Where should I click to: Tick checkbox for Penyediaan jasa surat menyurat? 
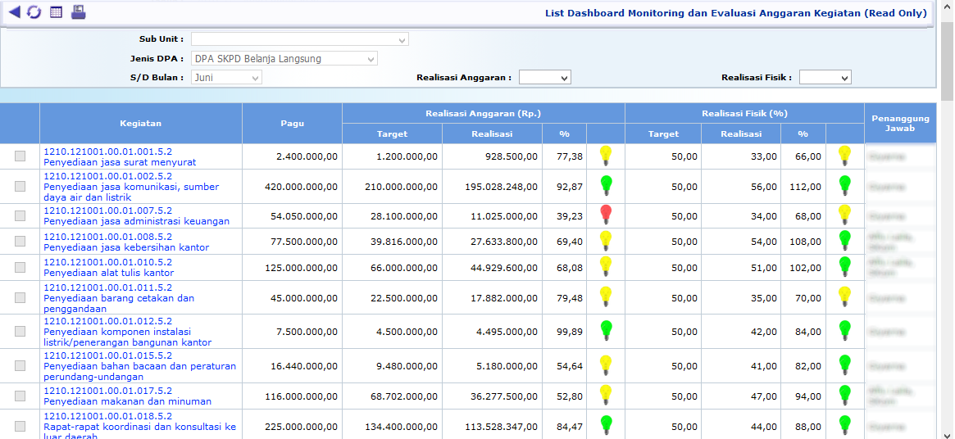coord(20,156)
